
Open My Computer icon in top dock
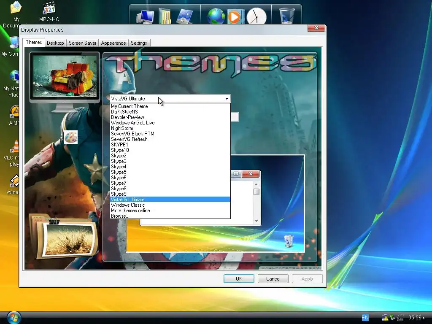tap(146, 16)
